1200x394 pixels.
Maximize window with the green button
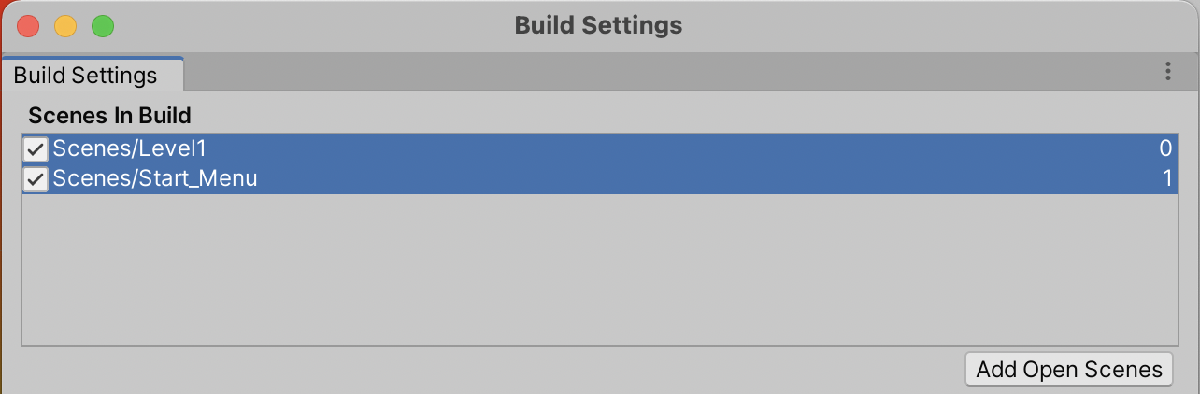point(103,26)
